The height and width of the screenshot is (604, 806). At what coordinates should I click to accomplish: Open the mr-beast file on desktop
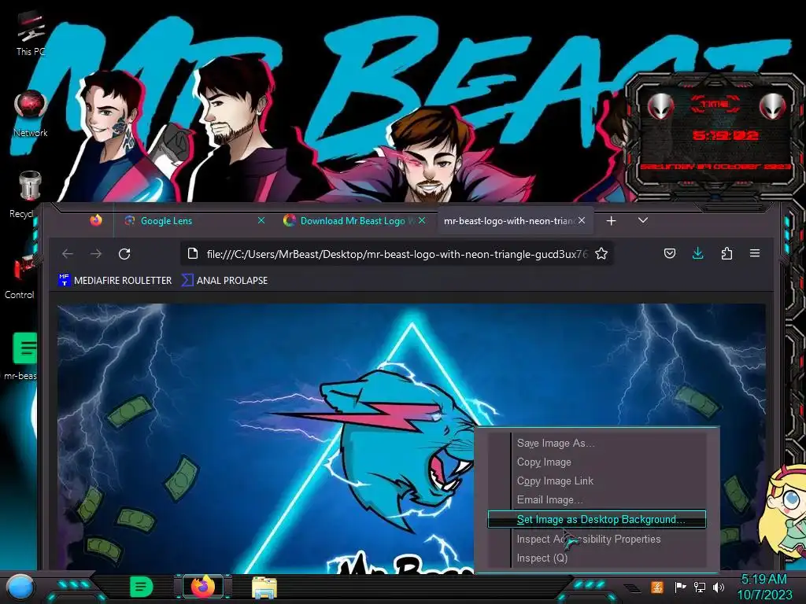[21, 356]
